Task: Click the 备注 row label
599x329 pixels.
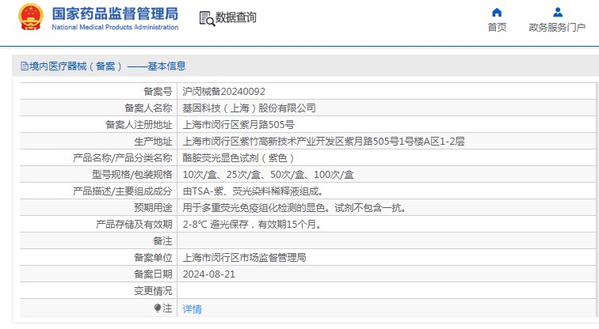Action: coord(162,241)
